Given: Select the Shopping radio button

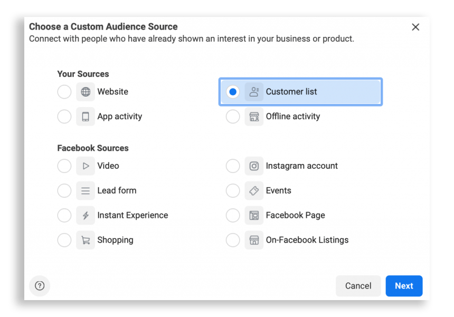Looking at the screenshot, I should coord(64,240).
